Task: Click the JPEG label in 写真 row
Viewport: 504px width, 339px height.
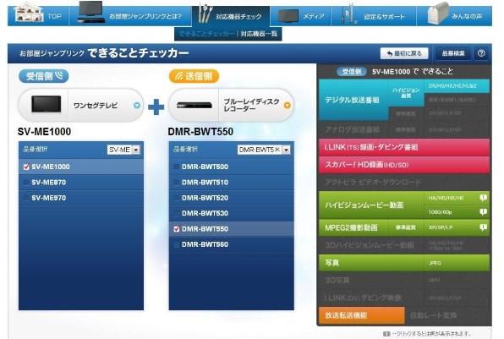Action: tap(435, 263)
